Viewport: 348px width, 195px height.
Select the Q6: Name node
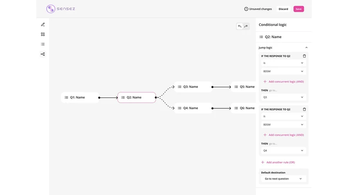tap(244, 108)
